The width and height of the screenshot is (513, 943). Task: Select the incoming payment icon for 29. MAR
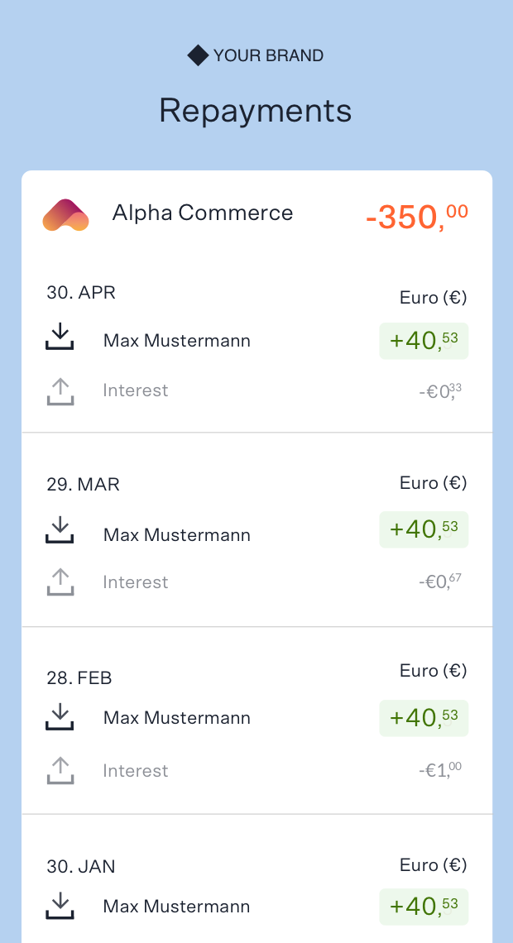59,531
